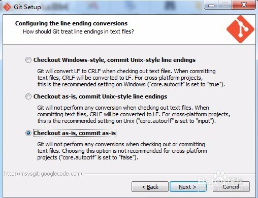Select Checkout as-is, commit as-is radio button
Viewport: 258px width, 198px height.
click(x=28, y=133)
